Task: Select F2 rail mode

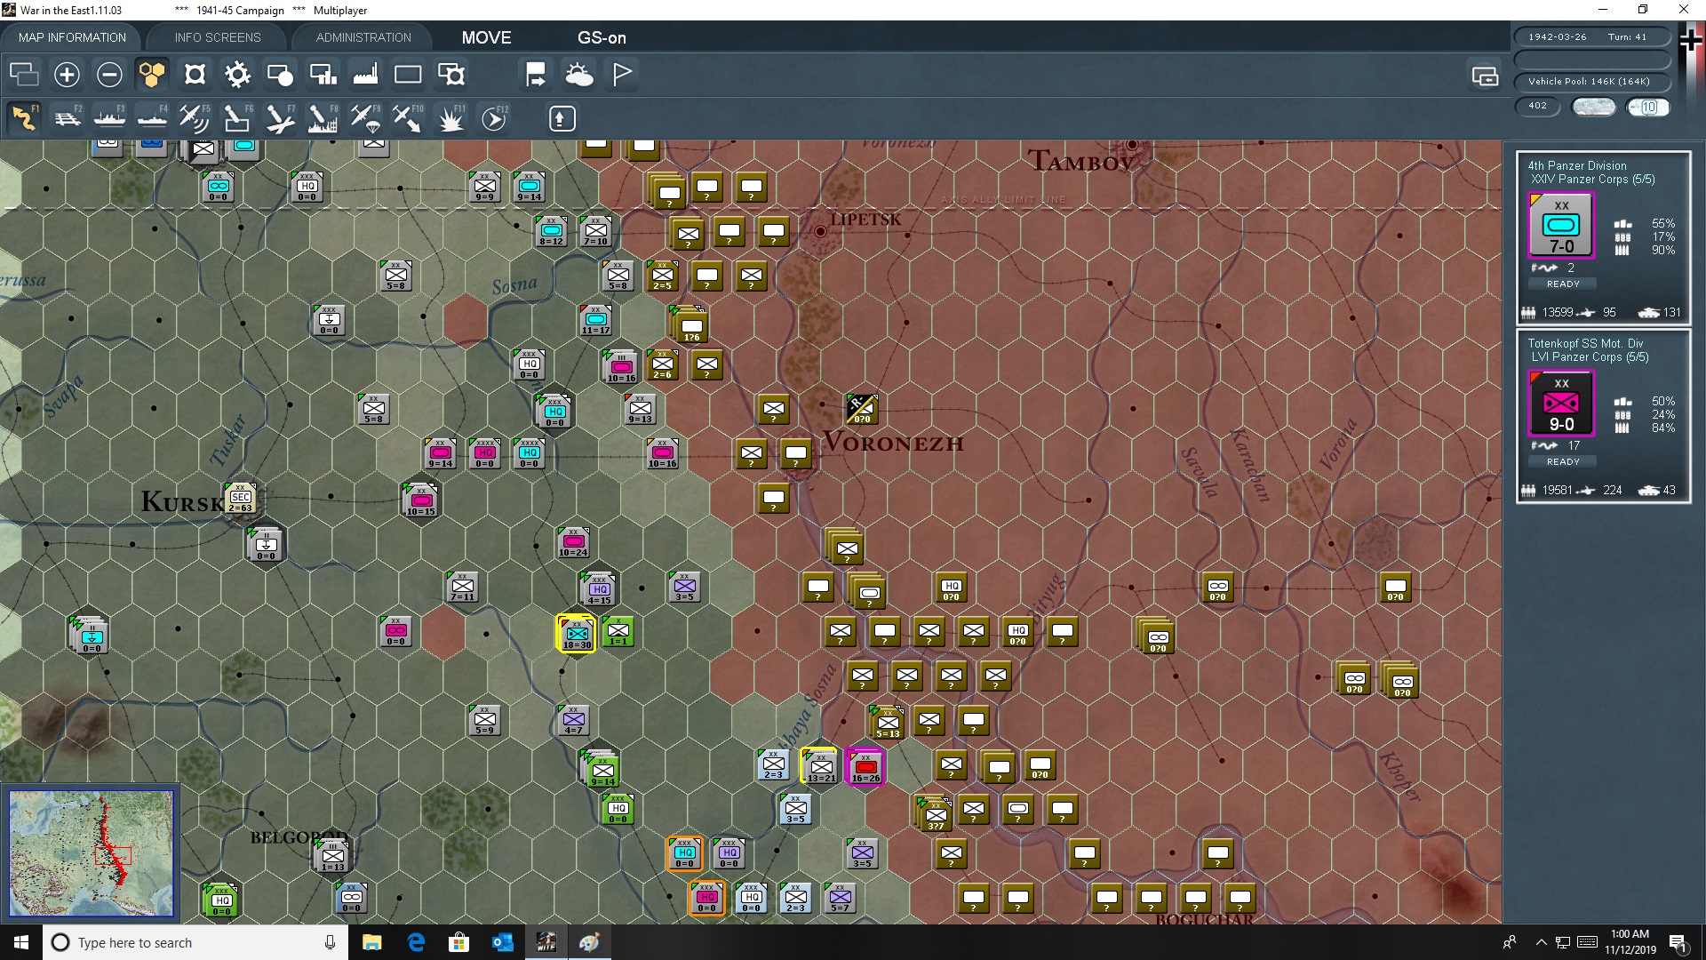Action: pos(67,117)
